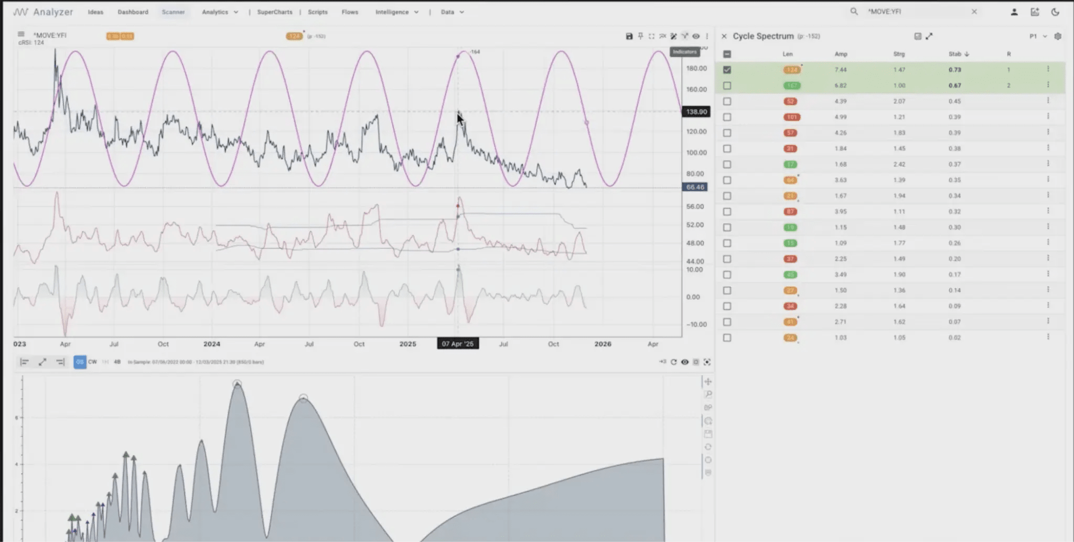1074x542 pixels.
Task: Expand the Cycle Spectrum panel with the arrows icon
Action: [x=929, y=36]
